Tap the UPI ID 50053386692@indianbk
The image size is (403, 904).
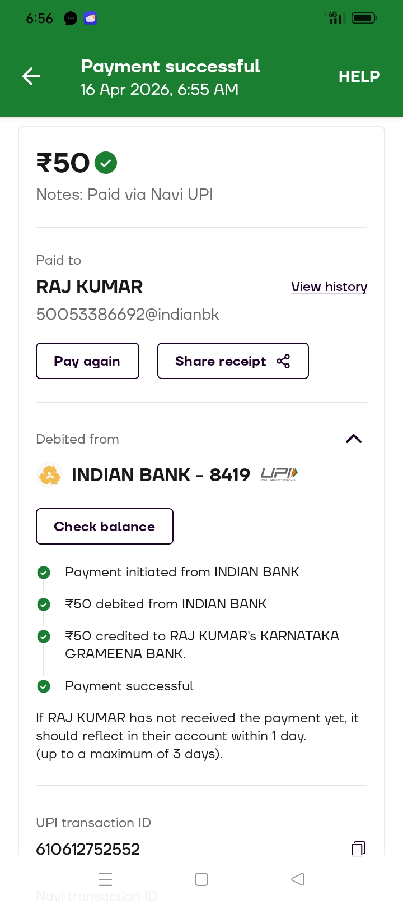click(128, 314)
